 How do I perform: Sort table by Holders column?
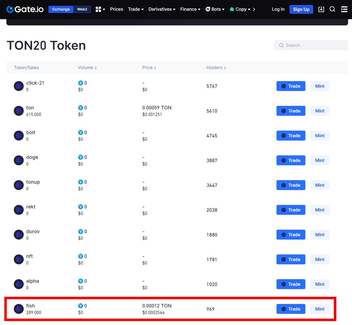(216, 68)
